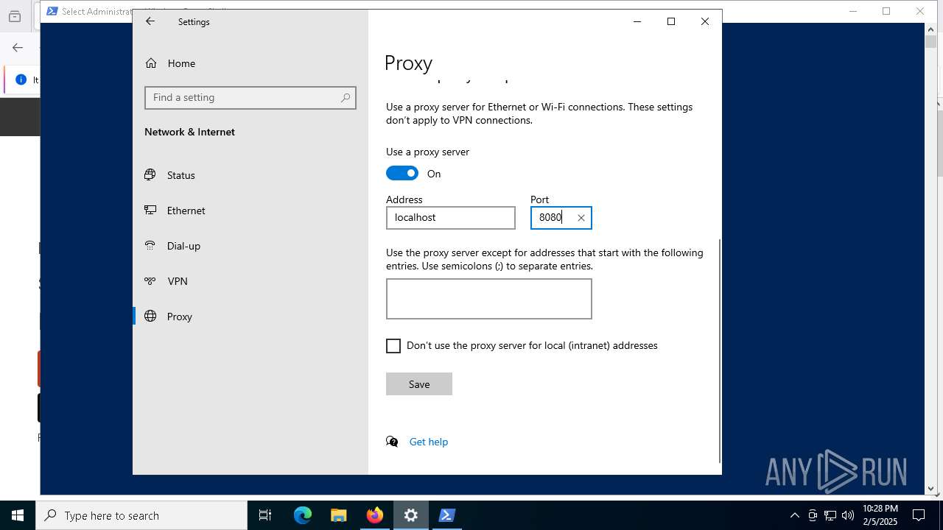Viewport: 943px width, 530px height.
Task: Click the taskbar Type here to search box
Action: pyautogui.click(x=141, y=515)
